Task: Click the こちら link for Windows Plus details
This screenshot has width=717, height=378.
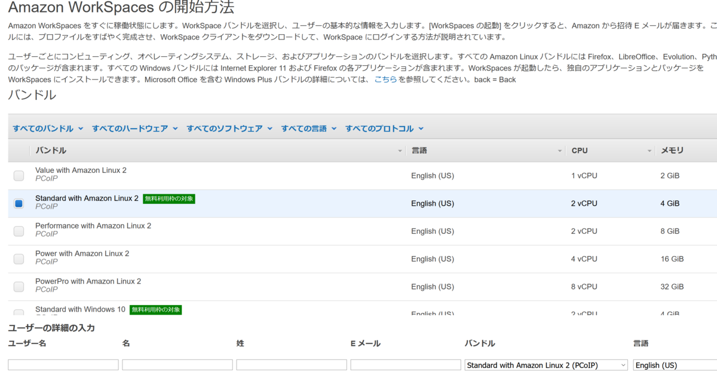Action: point(386,79)
